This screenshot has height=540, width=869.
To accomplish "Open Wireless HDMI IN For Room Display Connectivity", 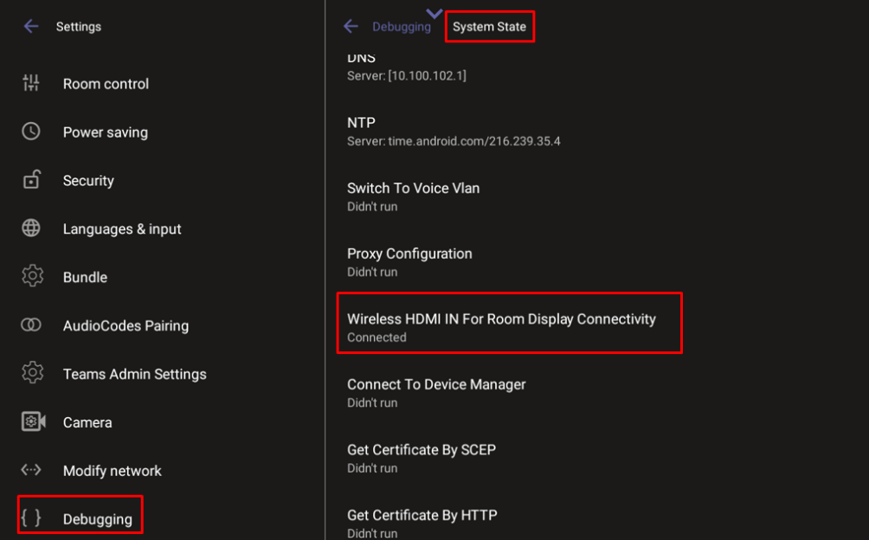I will click(501, 326).
